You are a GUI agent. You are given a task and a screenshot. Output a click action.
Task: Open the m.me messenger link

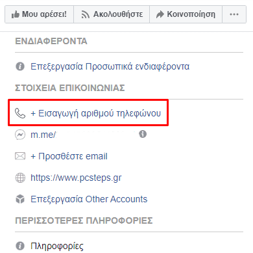click(43, 135)
